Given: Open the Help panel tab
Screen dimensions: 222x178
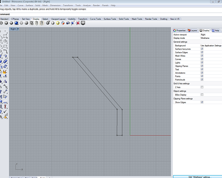Looking at the screenshot, I should coord(216,31).
